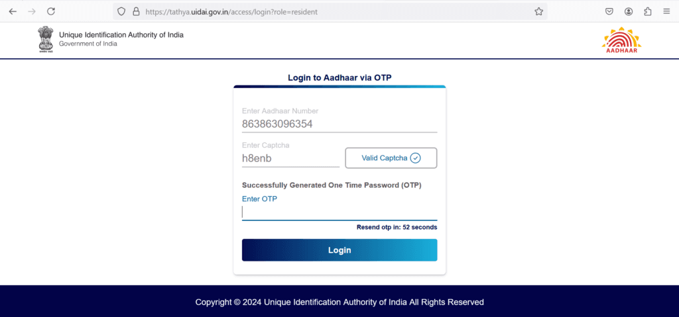Click the captcha text field

pos(290,159)
